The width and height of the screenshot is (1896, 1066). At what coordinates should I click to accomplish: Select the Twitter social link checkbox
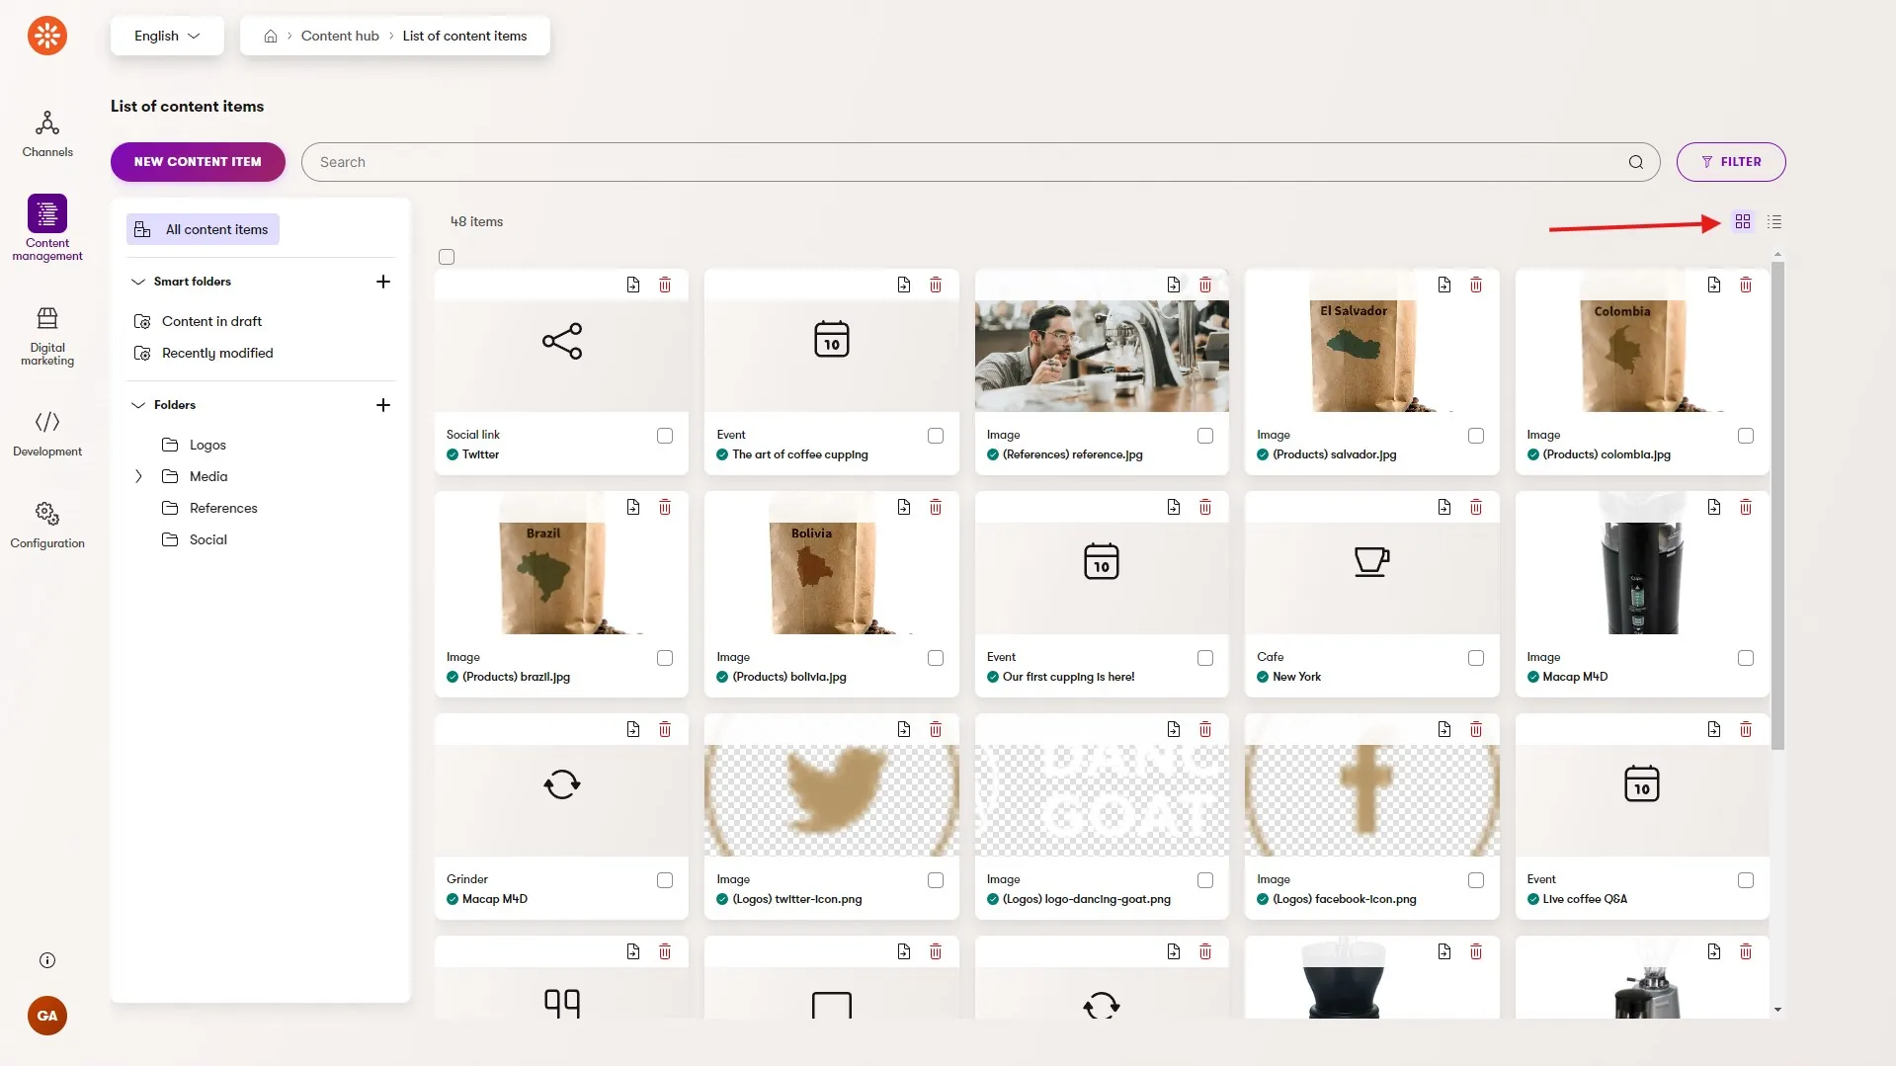tap(665, 436)
